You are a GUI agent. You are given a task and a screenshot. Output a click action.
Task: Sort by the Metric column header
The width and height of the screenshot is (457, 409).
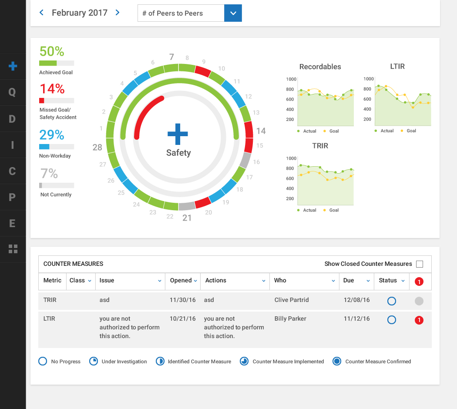point(52,281)
